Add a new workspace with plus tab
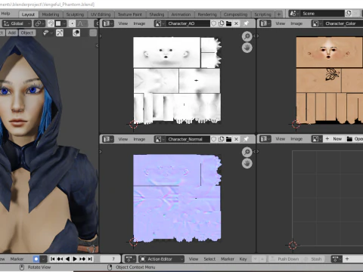This screenshot has width=363, height=272. click(279, 14)
